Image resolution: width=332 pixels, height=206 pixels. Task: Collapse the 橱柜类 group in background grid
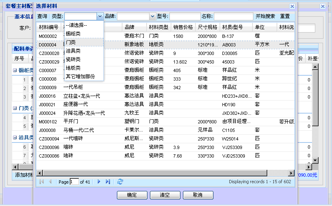pyautogui.click(x=15, y=70)
